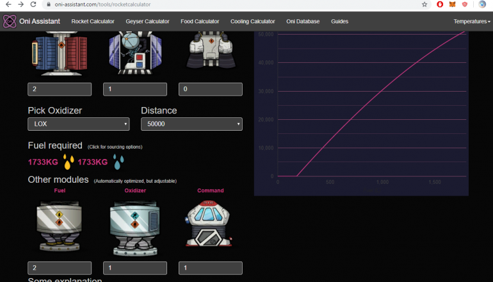Open the Rocket Calculator page
Viewport: 493px width, 282px height.
click(93, 21)
